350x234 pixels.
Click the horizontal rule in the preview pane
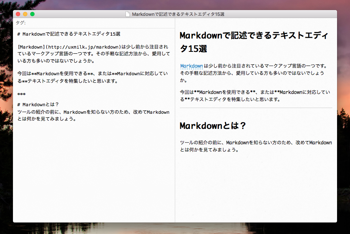tap(256, 108)
